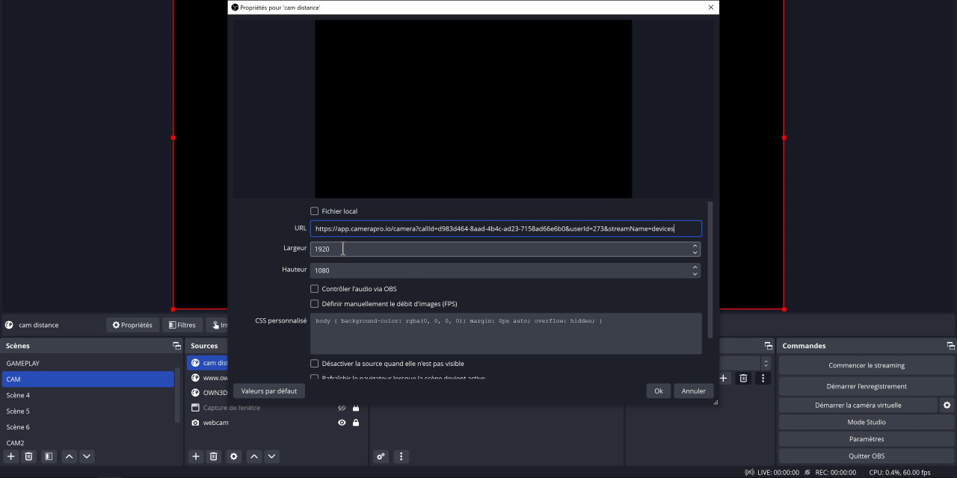This screenshot has width=957, height=478.
Task: Check Contrôler l'audio via OBS
Action: point(315,289)
